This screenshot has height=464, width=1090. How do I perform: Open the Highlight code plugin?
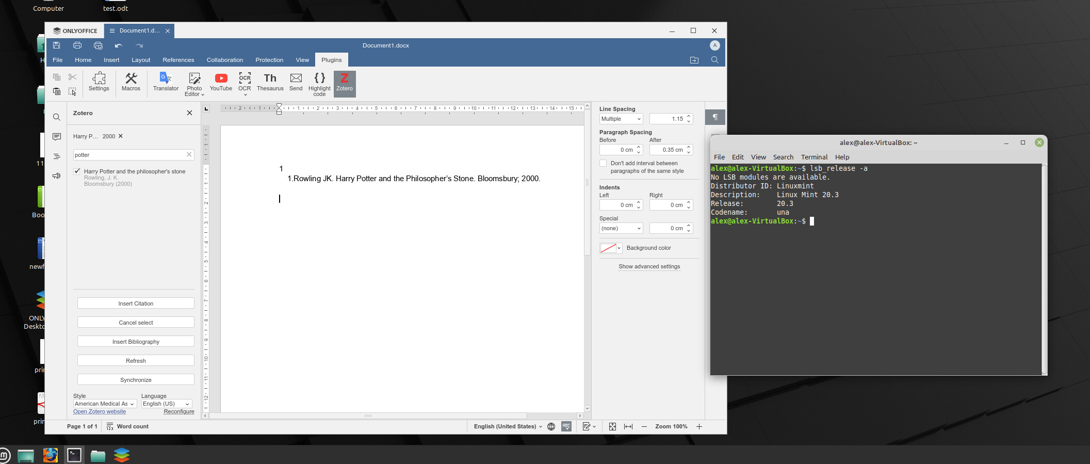coord(319,84)
